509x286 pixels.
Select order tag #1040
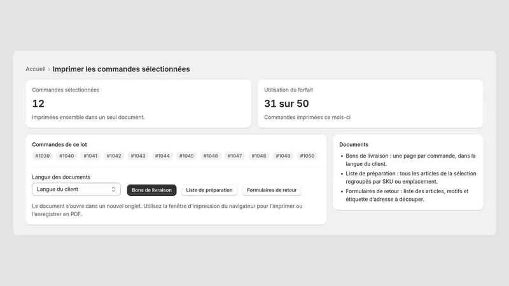(67, 156)
